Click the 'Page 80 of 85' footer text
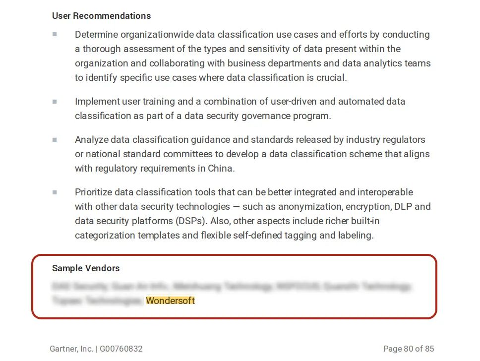Screen dimensions: 480x361 (409, 349)
